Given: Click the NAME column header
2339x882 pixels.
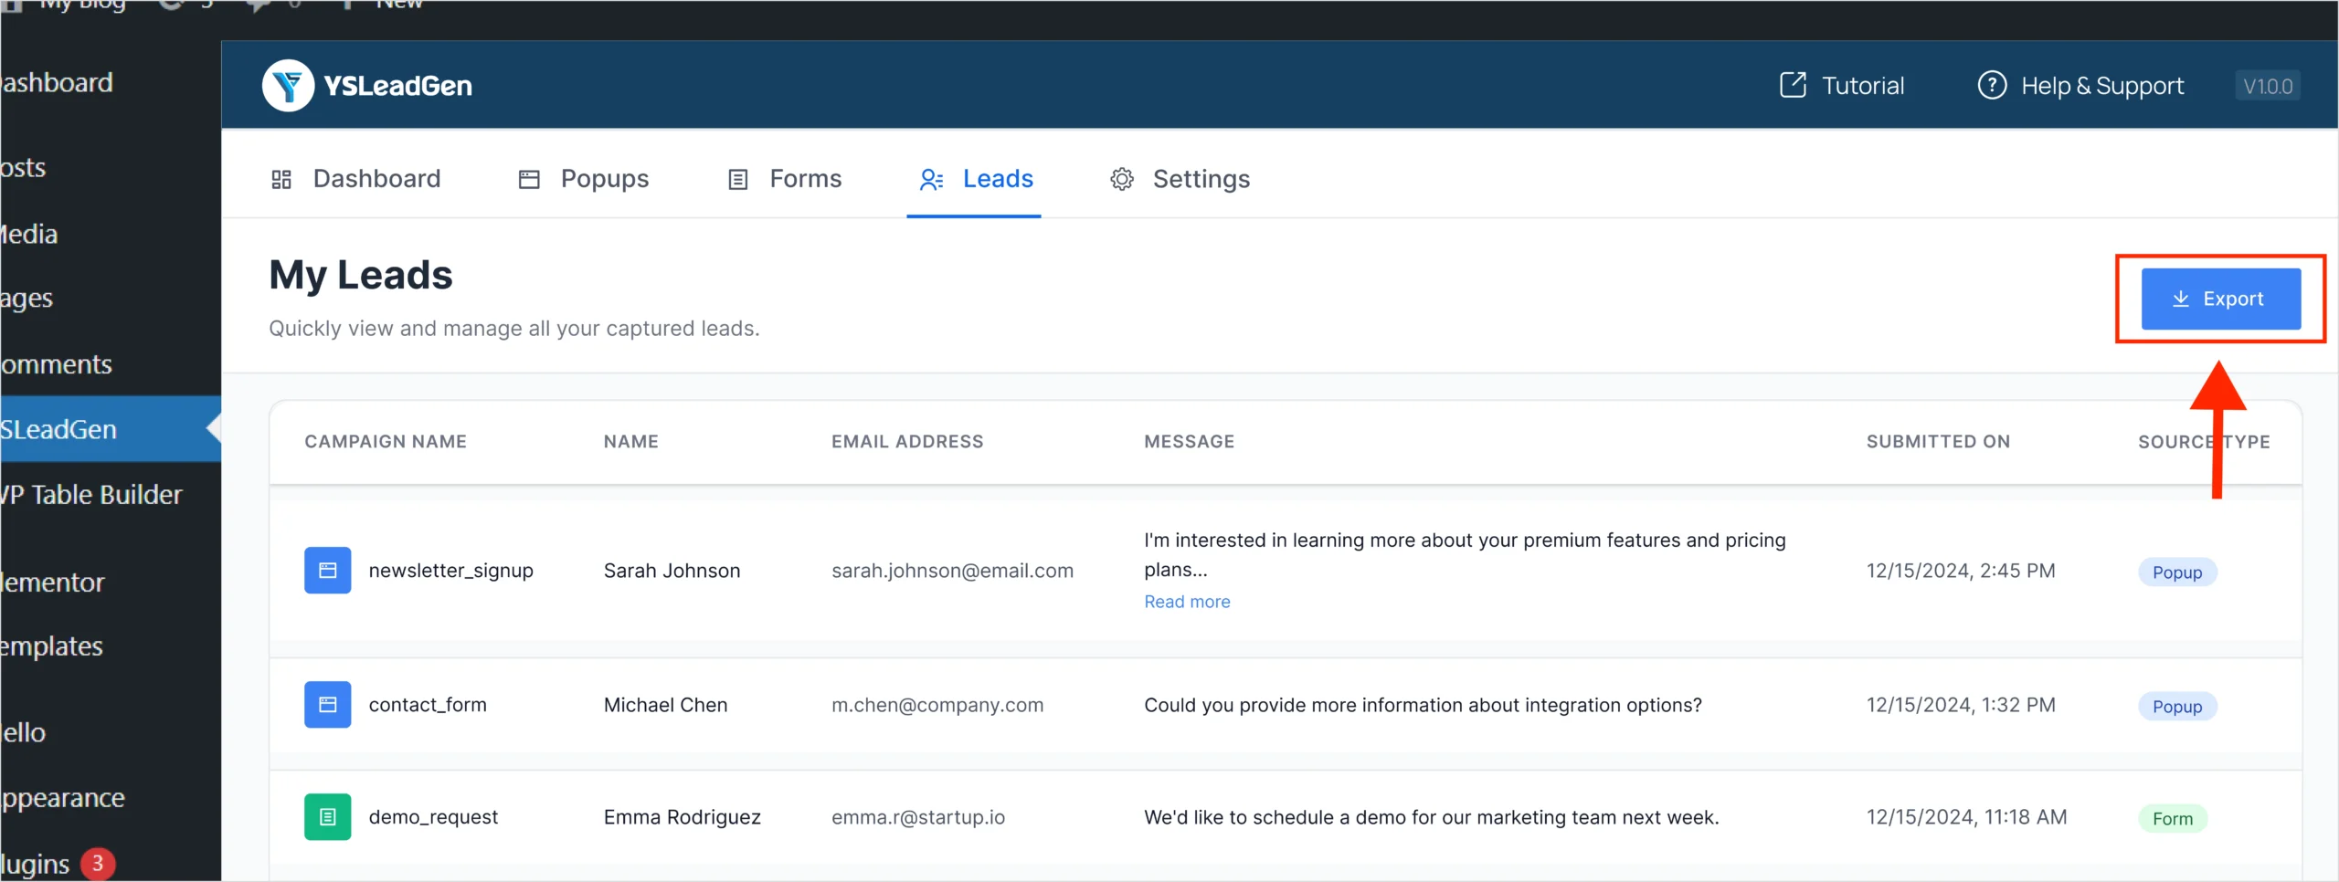Looking at the screenshot, I should [x=631, y=442].
